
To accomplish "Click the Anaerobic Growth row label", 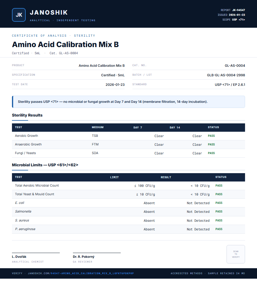I will (x=28, y=144).
